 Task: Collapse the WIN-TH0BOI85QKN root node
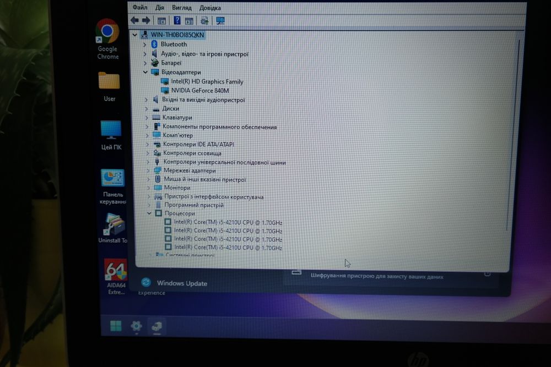[134, 35]
